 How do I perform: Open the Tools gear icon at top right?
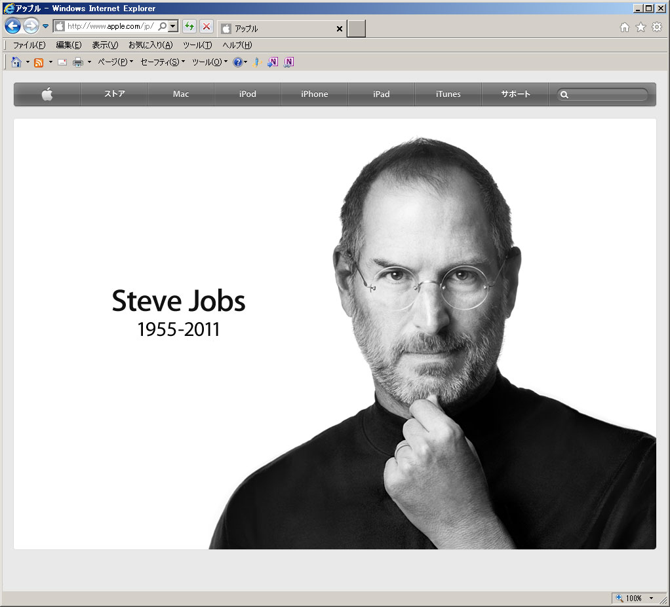[657, 28]
